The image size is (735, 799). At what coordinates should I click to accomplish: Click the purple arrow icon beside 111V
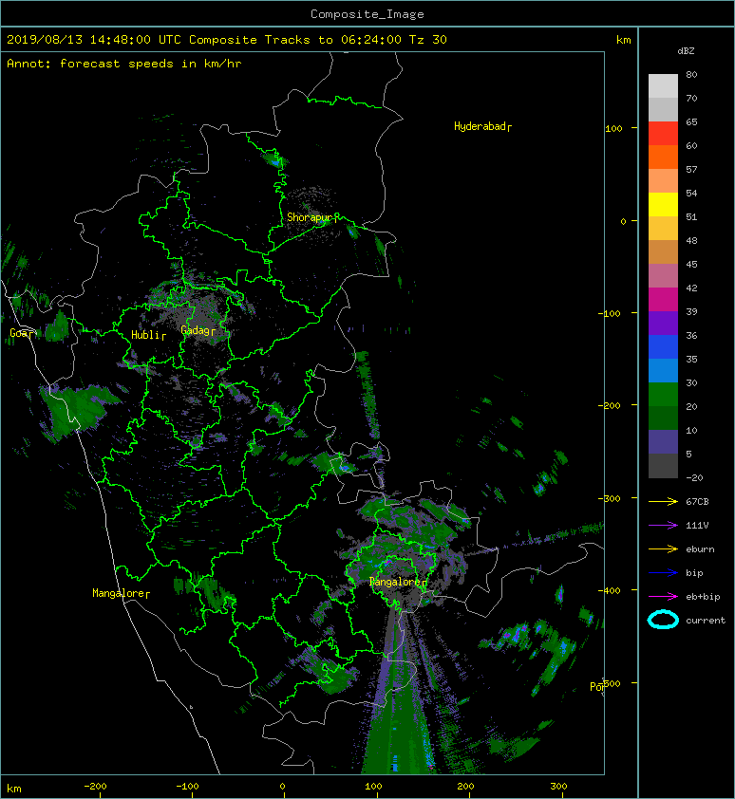[663, 525]
